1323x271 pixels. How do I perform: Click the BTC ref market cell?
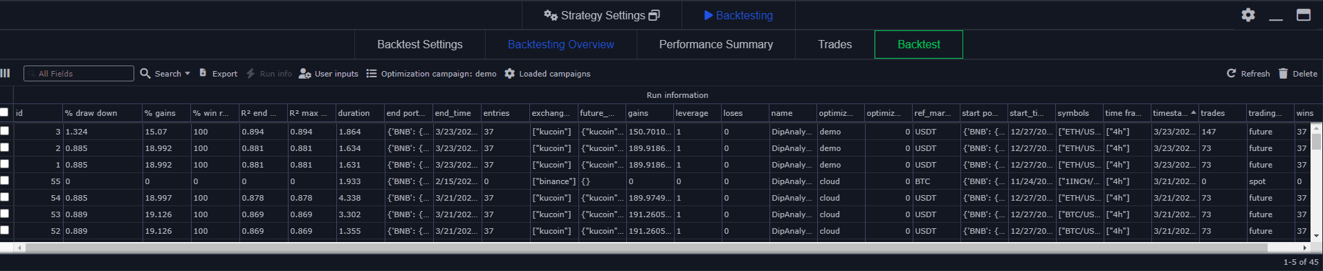click(x=936, y=181)
